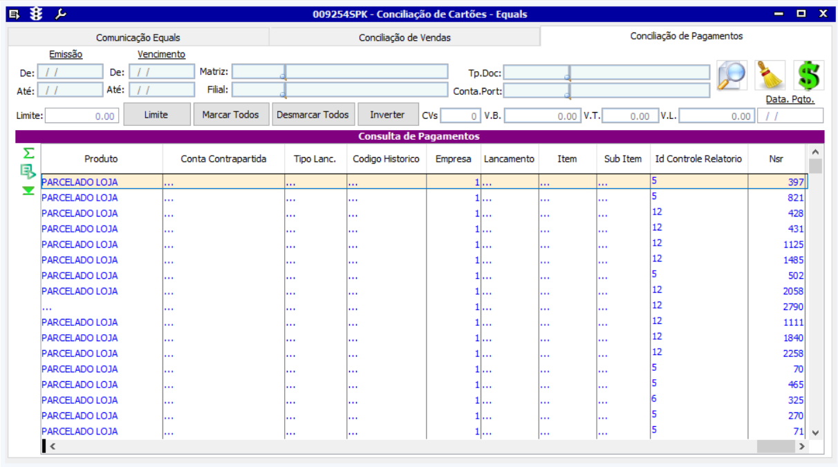
Task: Click the green dollar sign payment icon
Action: point(808,75)
